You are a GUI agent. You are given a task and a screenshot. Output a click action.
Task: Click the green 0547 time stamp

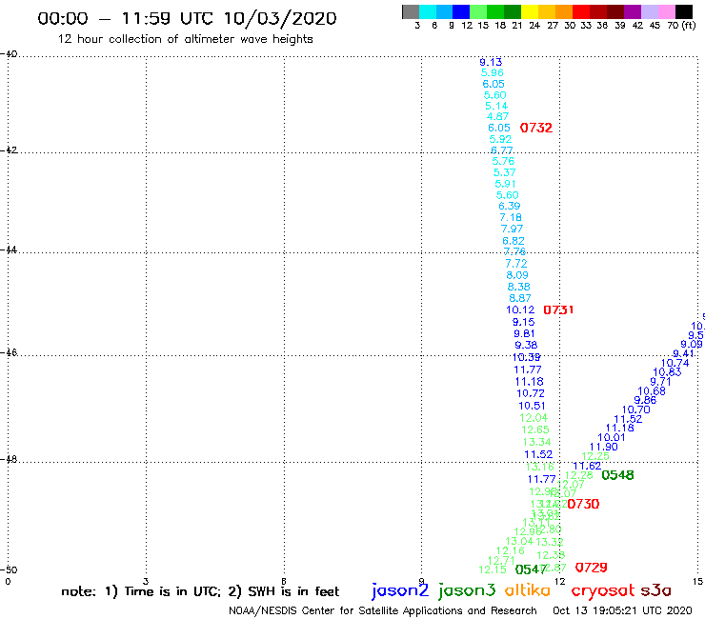click(531, 569)
